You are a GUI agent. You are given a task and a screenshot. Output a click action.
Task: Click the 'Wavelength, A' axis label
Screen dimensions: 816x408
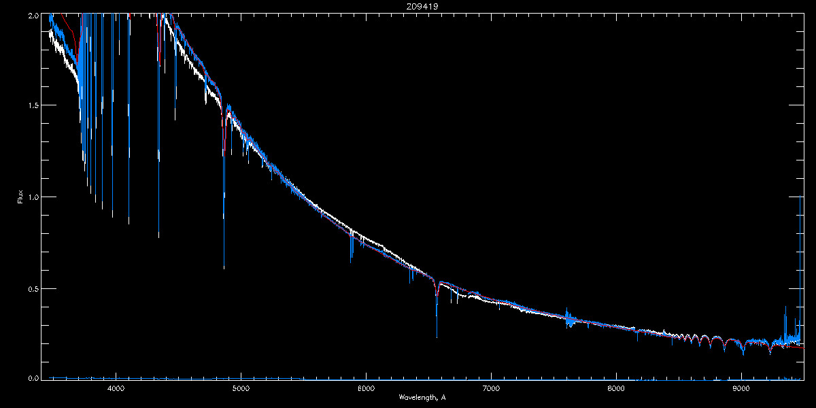[422, 397]
